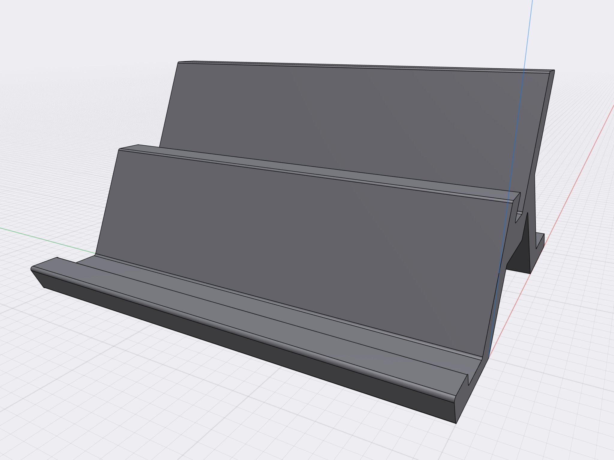
Task: Select the thin top edge of back panel
Action: [360, 67]
